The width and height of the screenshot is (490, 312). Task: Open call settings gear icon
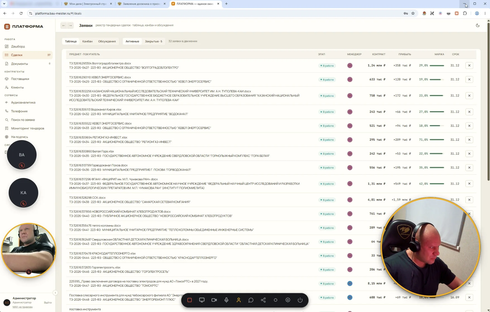pyautogui.click(x=288, y=300)
